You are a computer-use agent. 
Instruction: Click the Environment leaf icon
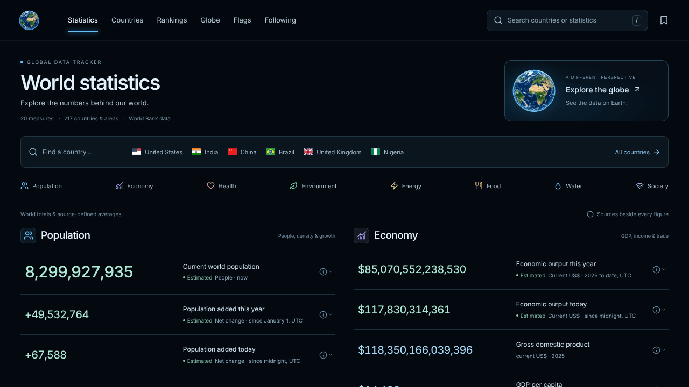[293, 186]
